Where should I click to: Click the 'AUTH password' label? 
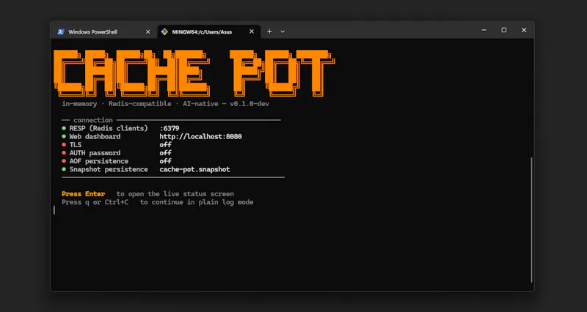pyautogui.click(x=95, y=153)
